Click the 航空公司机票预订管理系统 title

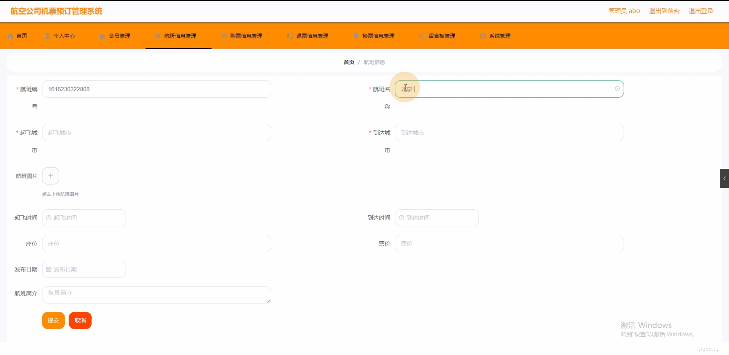(x=56, y=11)
